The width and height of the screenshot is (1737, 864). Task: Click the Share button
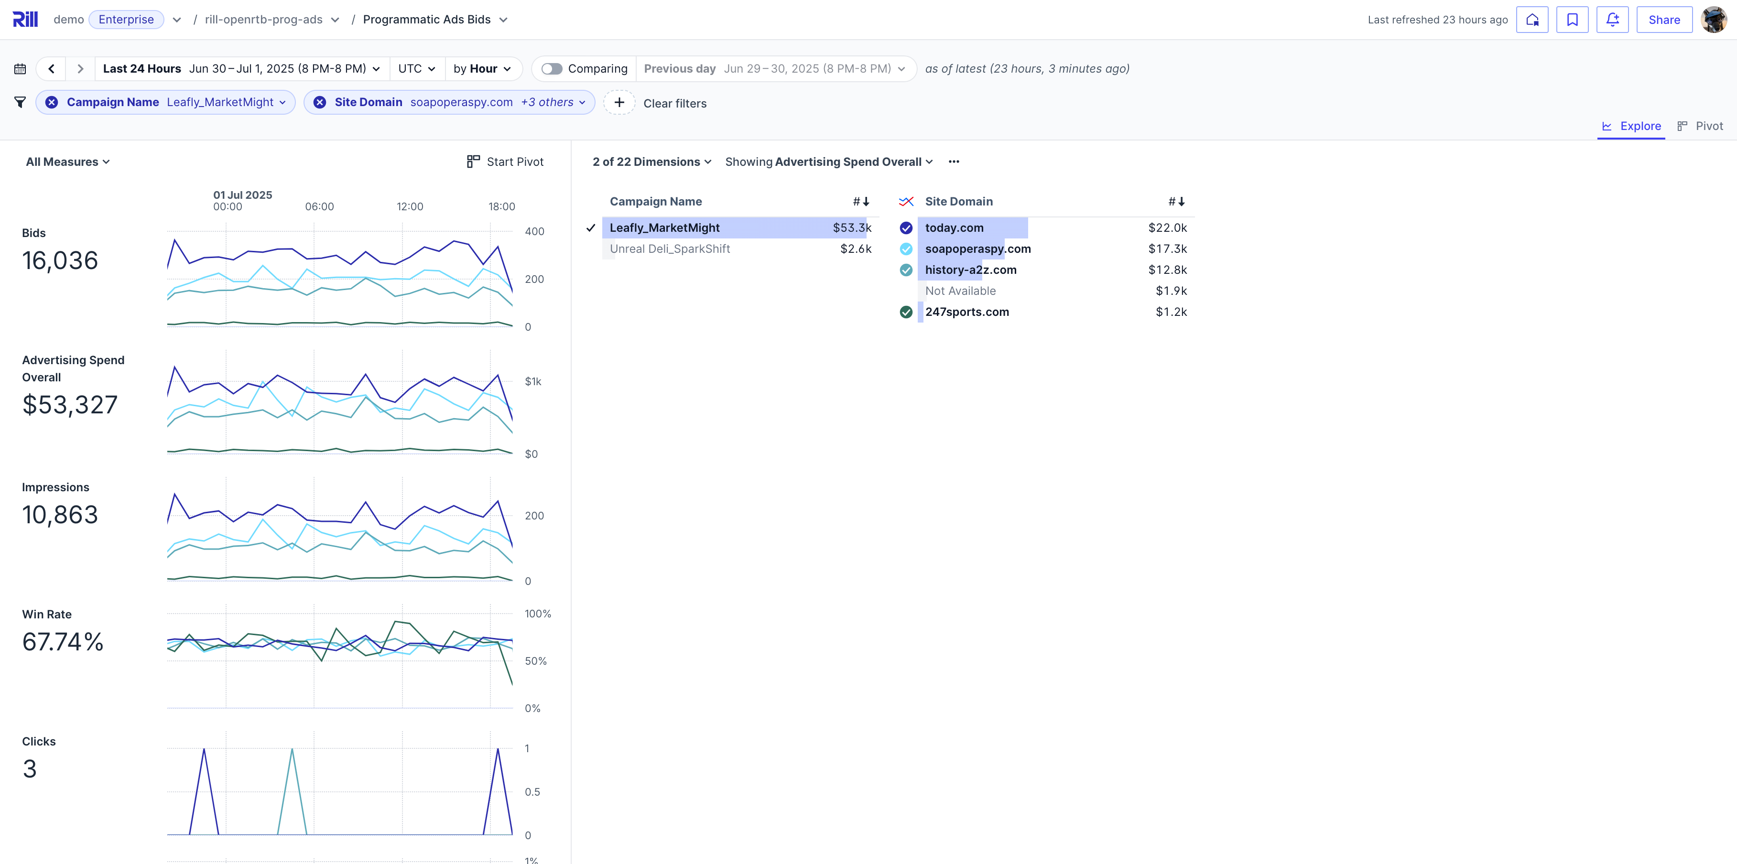click(x=1663, y=19)
